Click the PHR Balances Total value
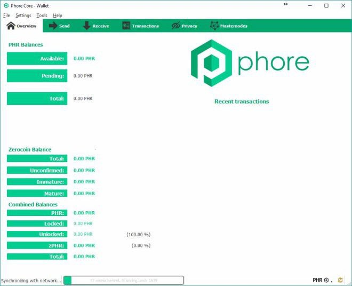The width and height of the screenshot is (352, 286). pyautogui.click(x=83, y=98)
